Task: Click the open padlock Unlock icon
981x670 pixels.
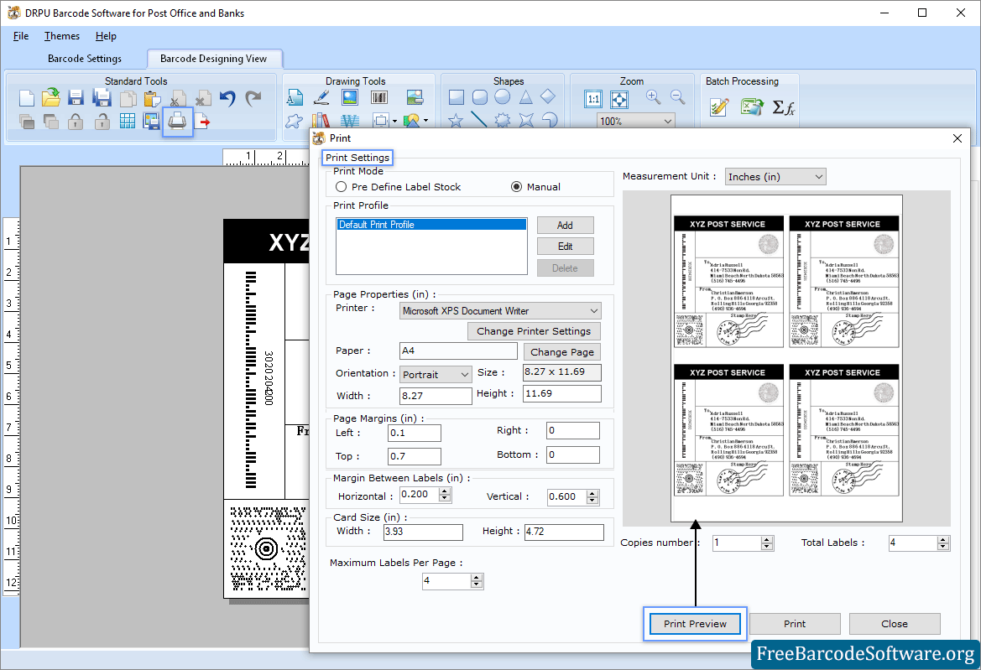Action: 102,122
